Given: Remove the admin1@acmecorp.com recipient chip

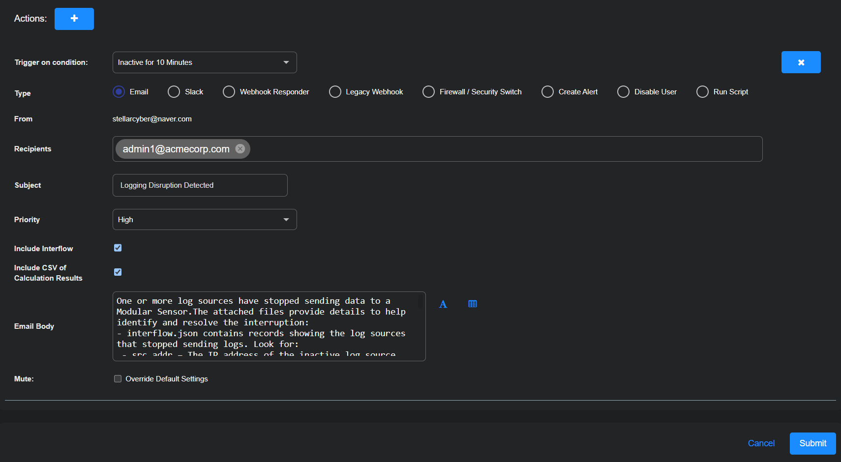Looking at the screenshot, I should tap(240, 148).
